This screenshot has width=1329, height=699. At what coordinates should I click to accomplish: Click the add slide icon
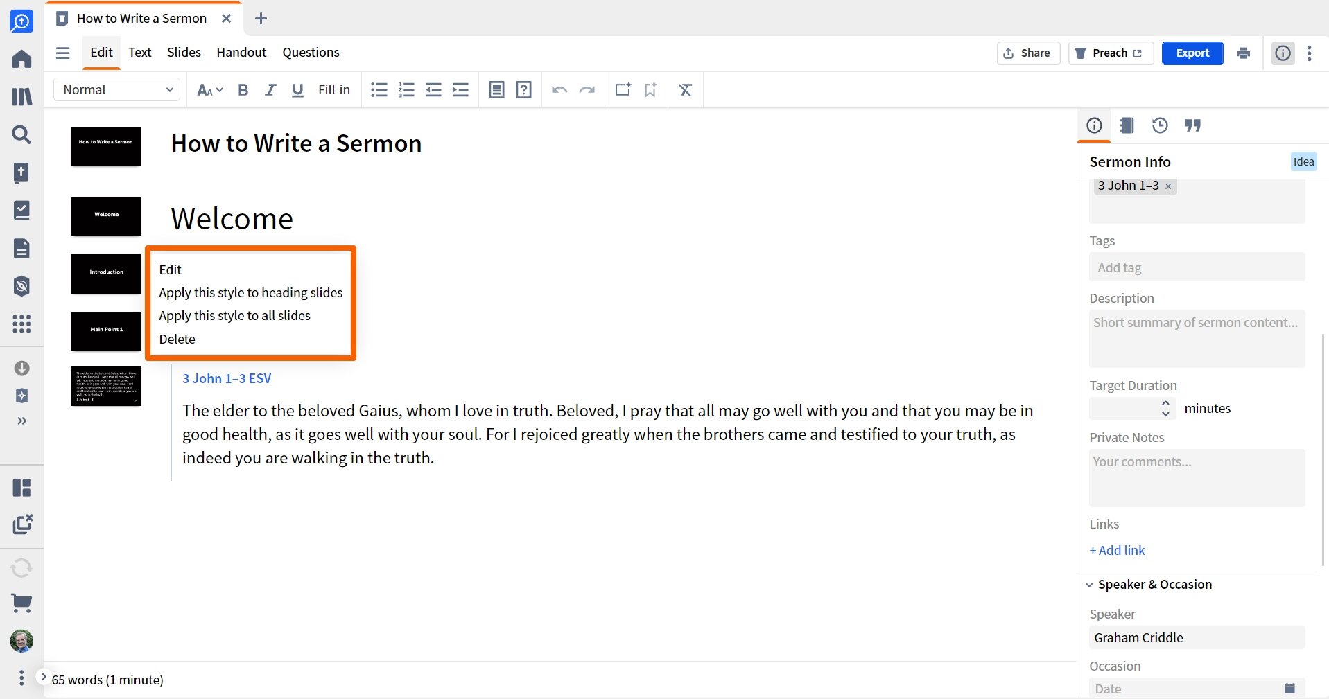(x=623, y=89)
